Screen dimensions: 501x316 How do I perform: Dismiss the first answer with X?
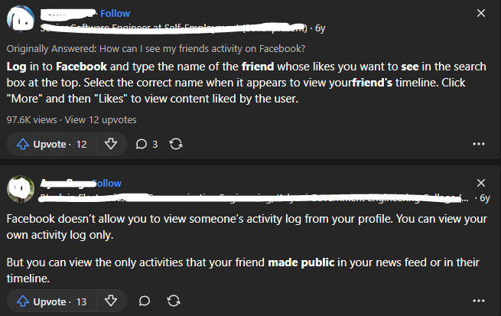(x=481, y=13)
